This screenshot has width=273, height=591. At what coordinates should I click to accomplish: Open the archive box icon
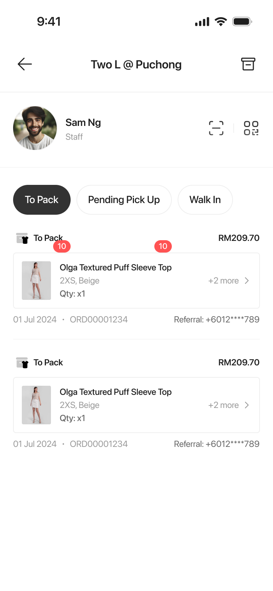[248, 64]
